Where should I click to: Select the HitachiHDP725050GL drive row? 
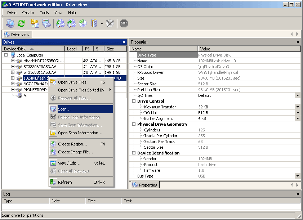pos(64,61)
